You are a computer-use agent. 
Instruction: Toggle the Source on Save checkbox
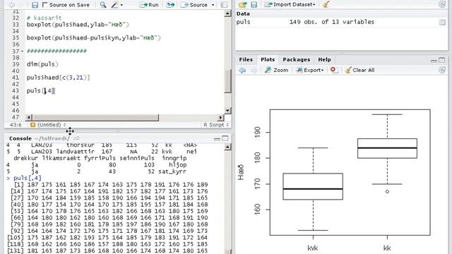point(44,5)
